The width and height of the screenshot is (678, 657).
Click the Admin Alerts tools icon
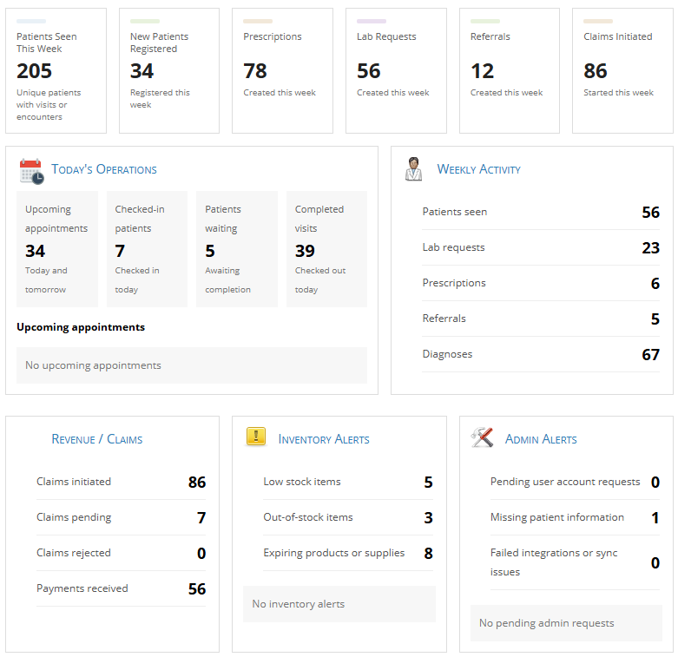coord(482,437)
